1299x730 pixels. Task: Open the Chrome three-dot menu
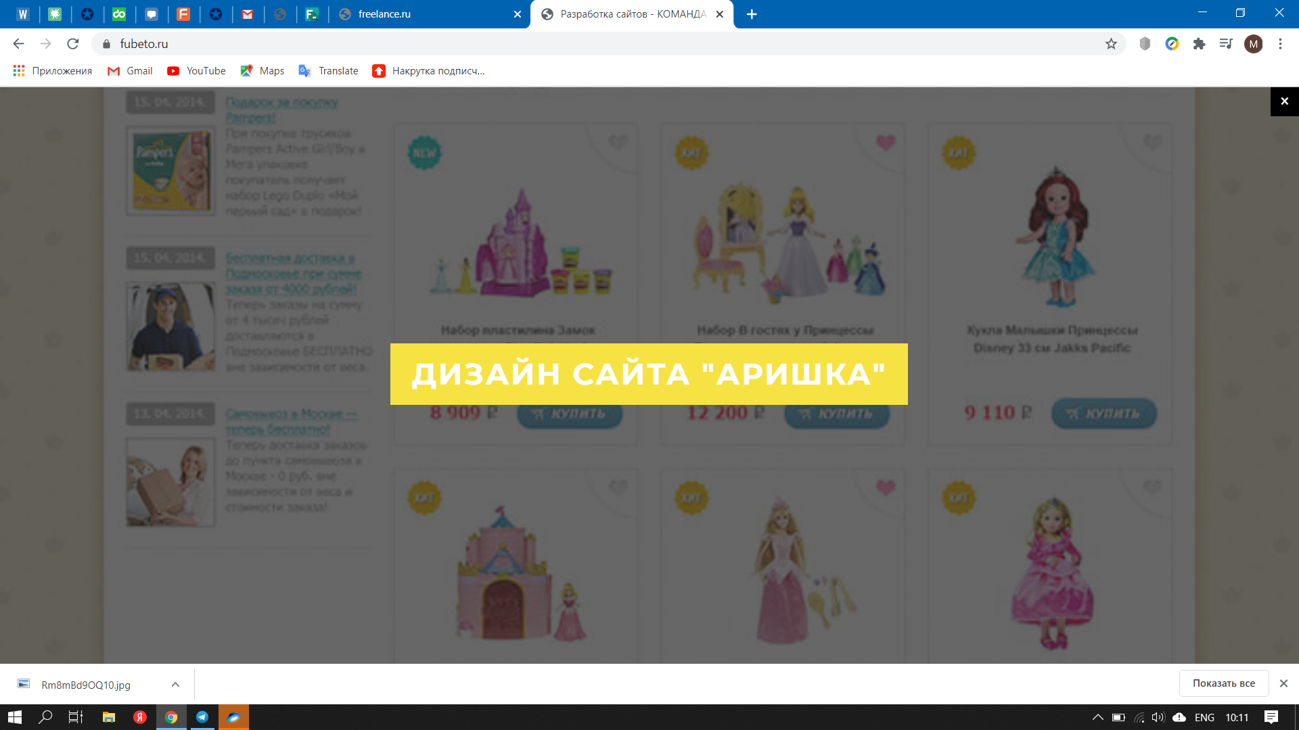[x=1280, y=44]
